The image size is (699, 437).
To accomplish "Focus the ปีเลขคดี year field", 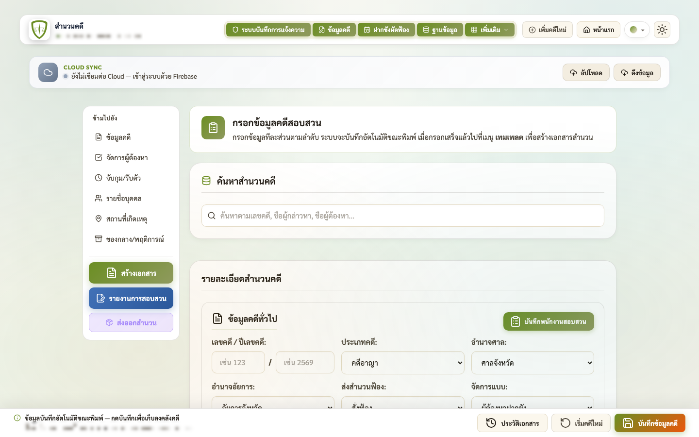I will tap(305, 362).
